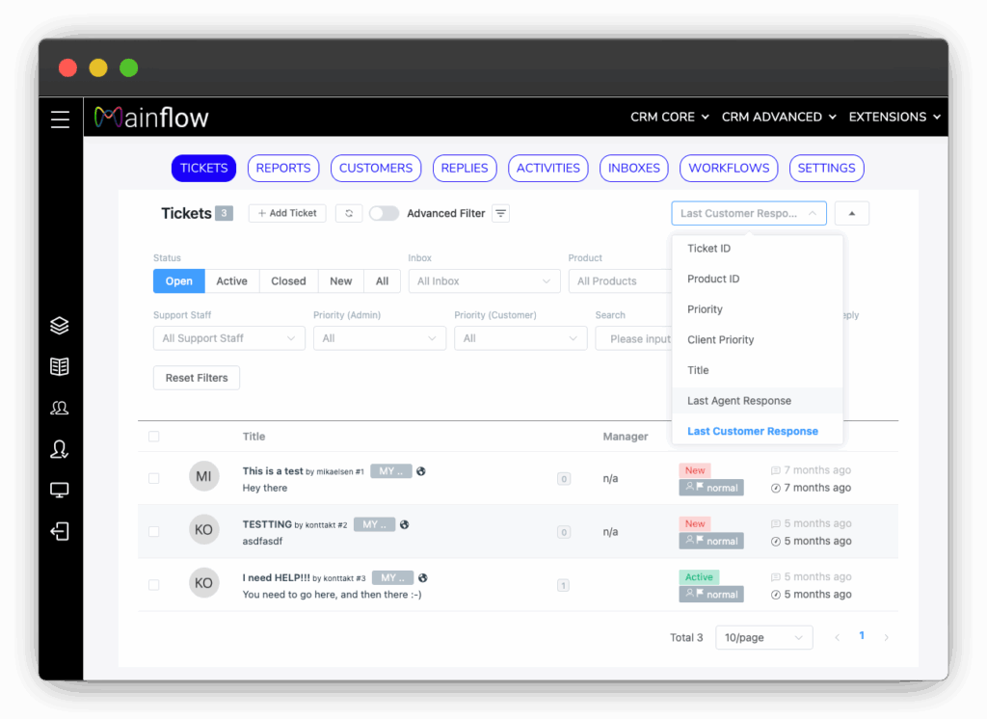This screenshot has height=719, width=987.
Task: Tick the checkbox for 'This is a test' ticket
Action: tap(154, 478)
